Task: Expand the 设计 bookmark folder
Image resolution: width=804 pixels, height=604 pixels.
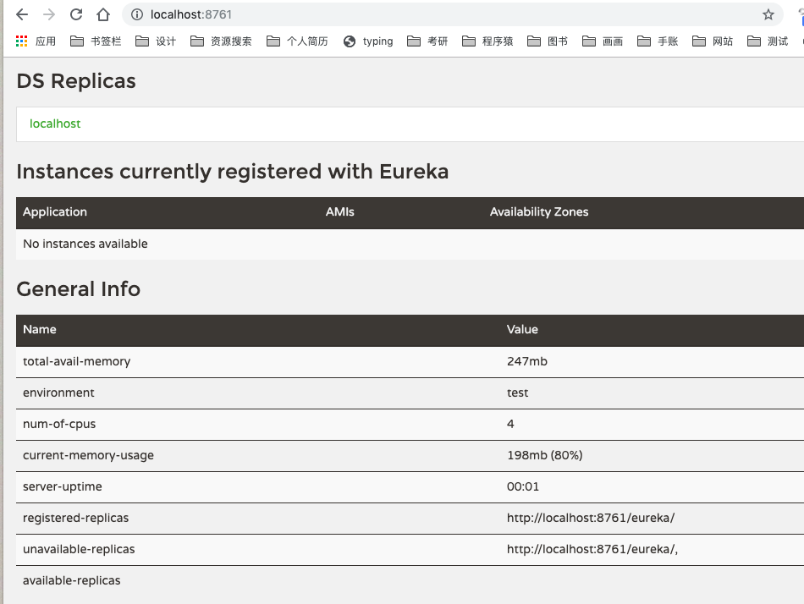Action: point(156,41)
